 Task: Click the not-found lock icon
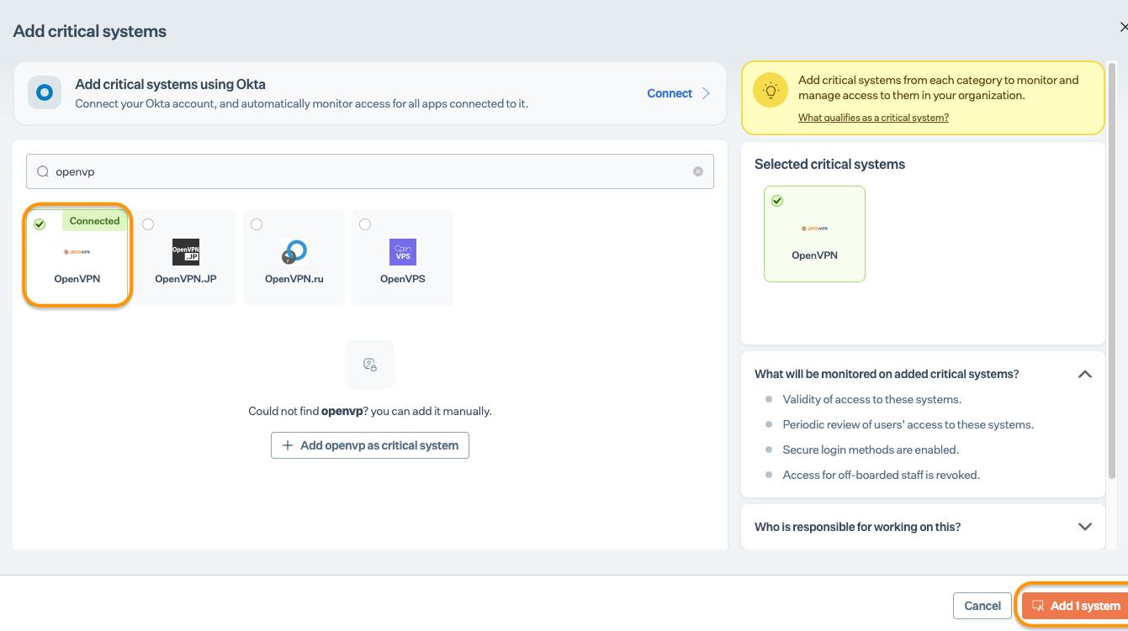(x=370, y=365)
